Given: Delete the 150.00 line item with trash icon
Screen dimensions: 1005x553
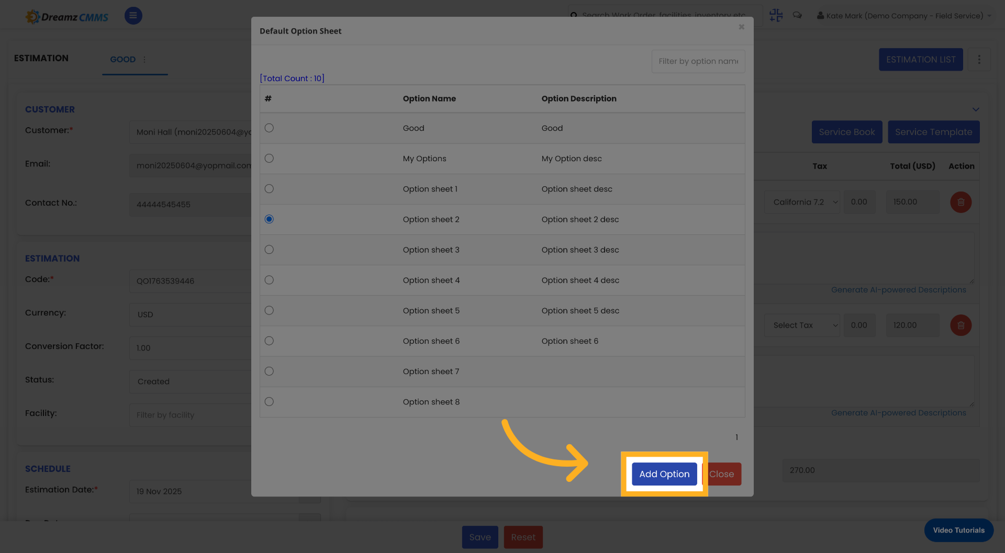Looking at the screenshot, I should [961, 202].
